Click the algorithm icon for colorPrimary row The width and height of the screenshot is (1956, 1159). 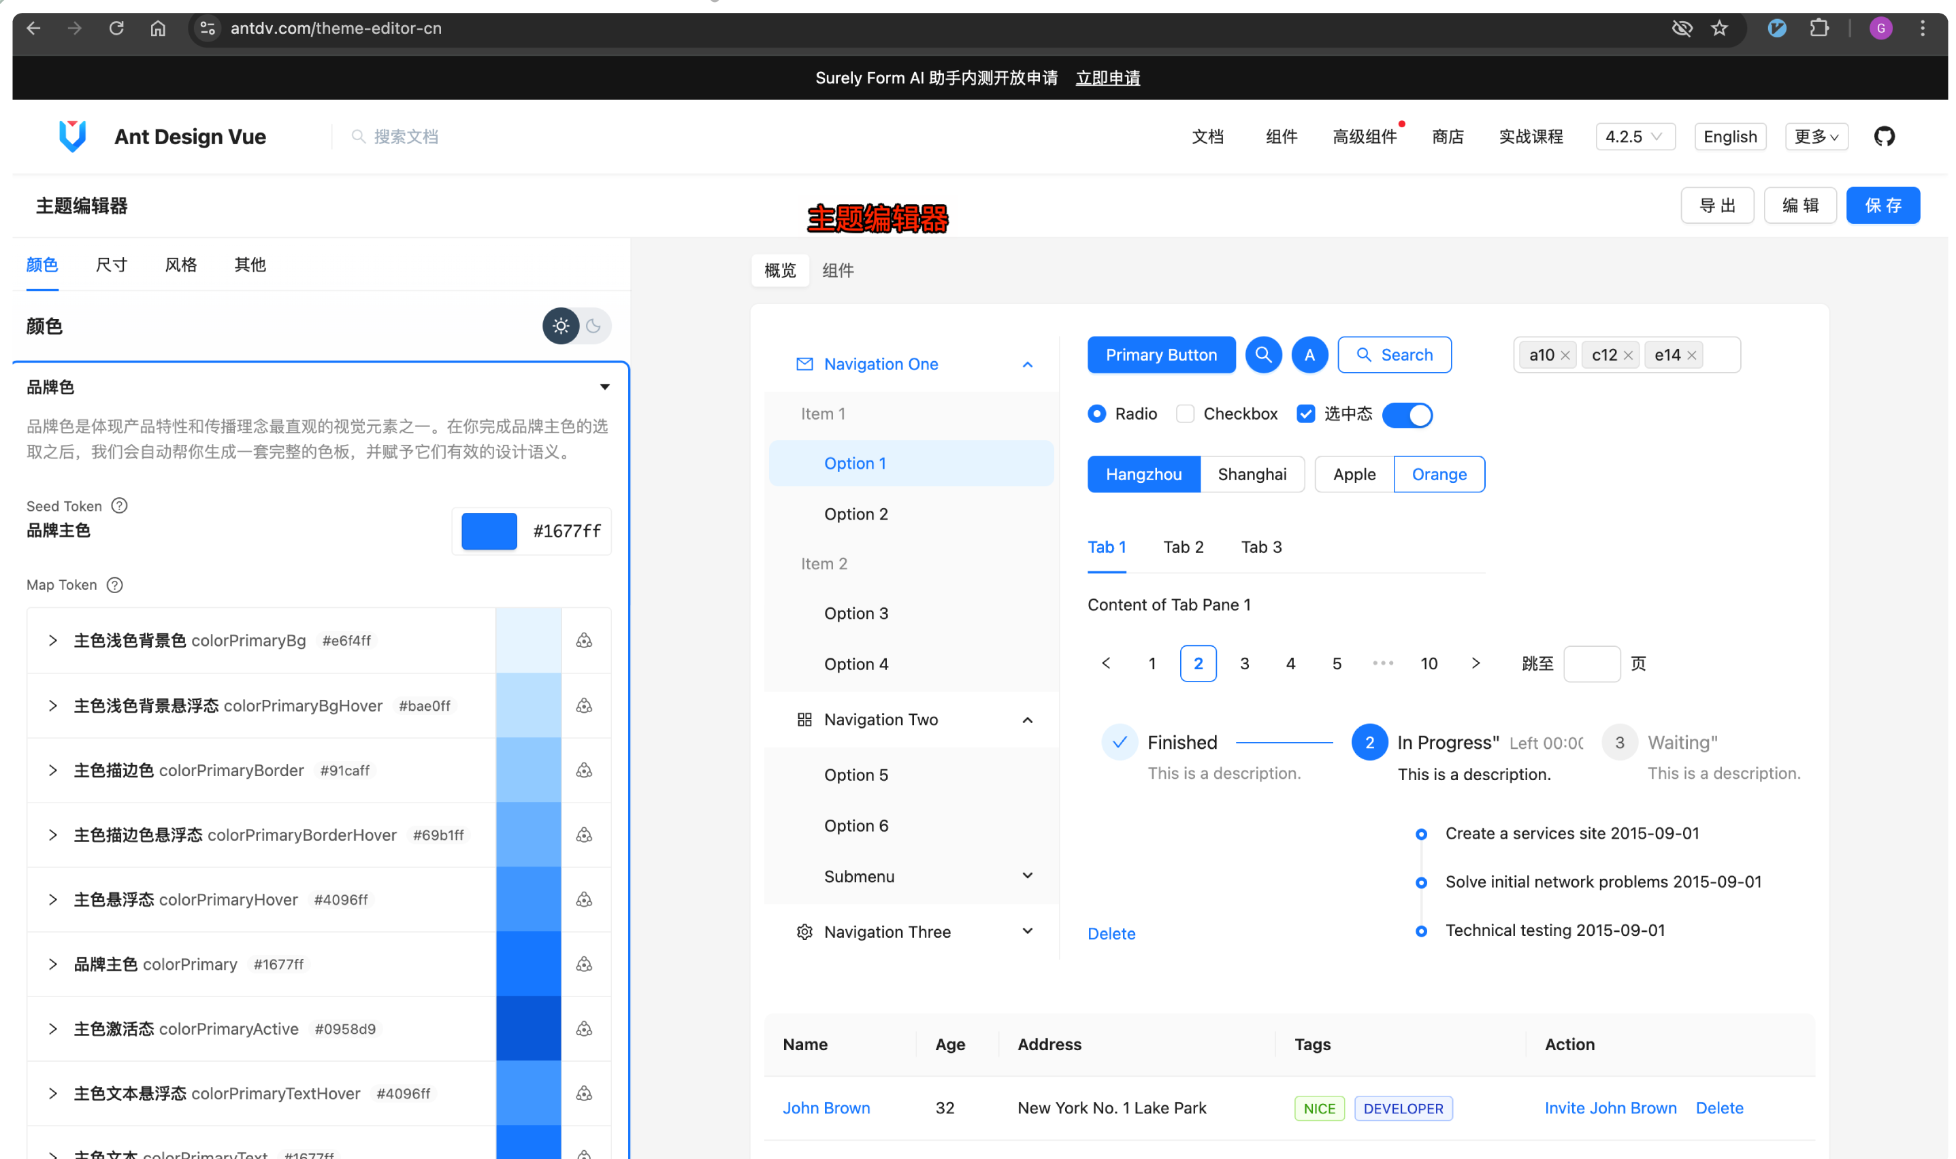coord(584,964)
